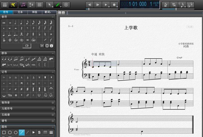Screen dimensions: 203x137
Task: Pick the sharp accidental symbol
Action: [33, 34]
